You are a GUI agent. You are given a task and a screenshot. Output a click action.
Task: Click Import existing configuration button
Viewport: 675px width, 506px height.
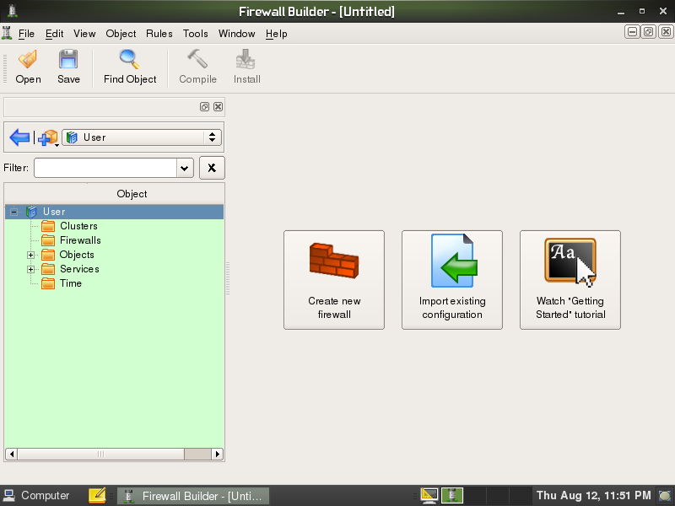pyautogui.click(x=452, y=279)
